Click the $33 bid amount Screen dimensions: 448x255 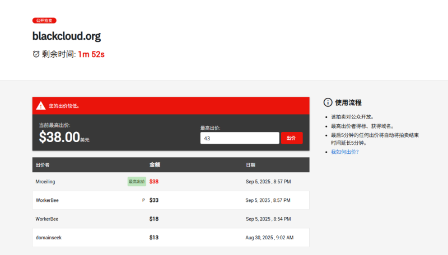coord(154,200)
